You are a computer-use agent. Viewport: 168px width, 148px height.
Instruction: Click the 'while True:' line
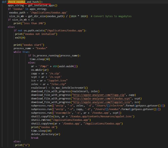21,52
